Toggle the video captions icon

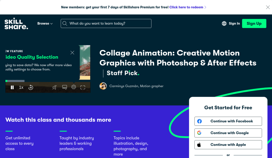click(x=64, y=87)
